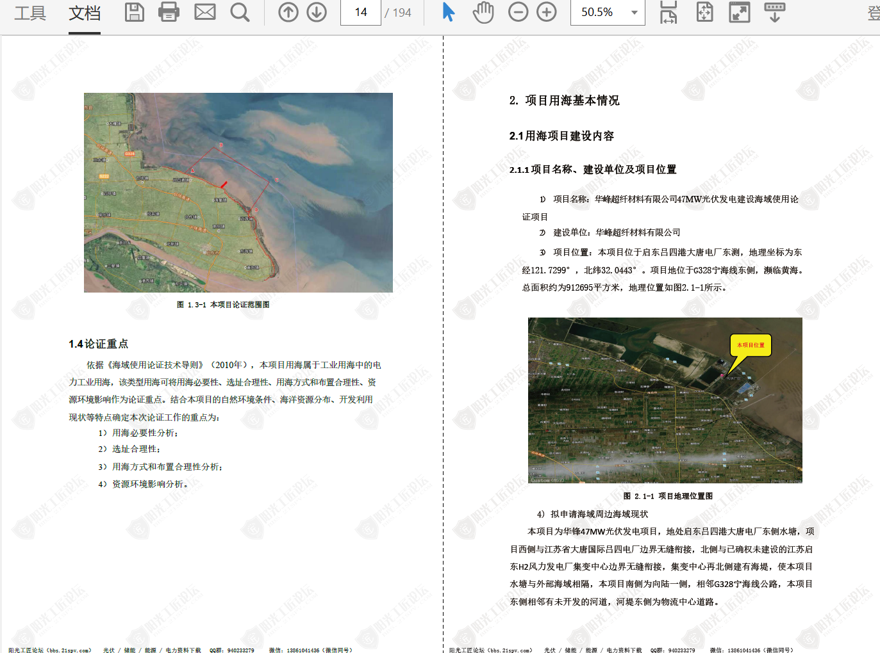Switch to the 文档 tab
The height and width of the screenshot is (653, 880).
click(x=85, y=13)
